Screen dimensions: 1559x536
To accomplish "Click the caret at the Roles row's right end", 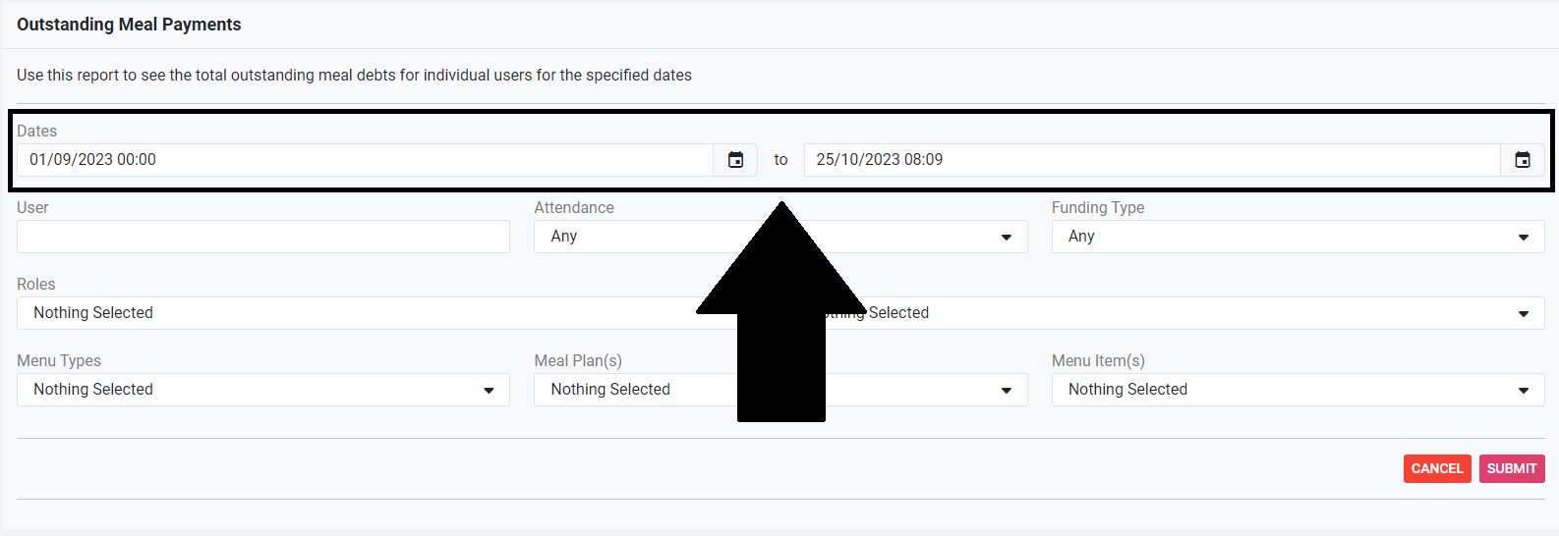I will [x=1523, y=314].
